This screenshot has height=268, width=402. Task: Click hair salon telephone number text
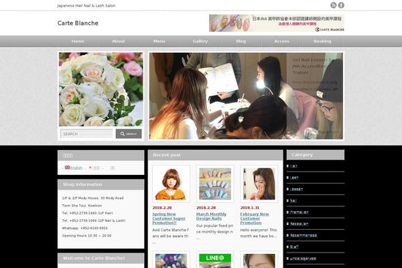[87, 213]
